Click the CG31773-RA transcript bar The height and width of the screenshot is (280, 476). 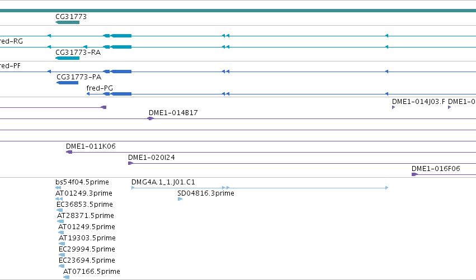(67, 58)
